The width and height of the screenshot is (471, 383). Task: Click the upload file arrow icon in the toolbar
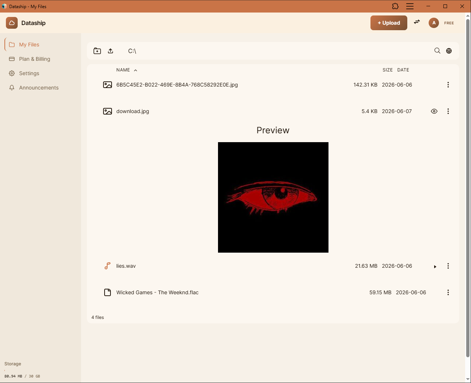click(110, 51)
